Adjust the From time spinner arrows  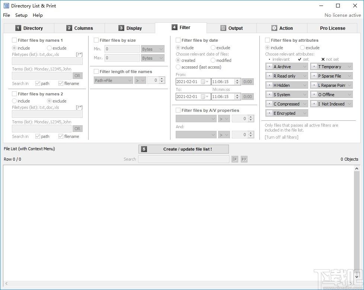point(237,82)
